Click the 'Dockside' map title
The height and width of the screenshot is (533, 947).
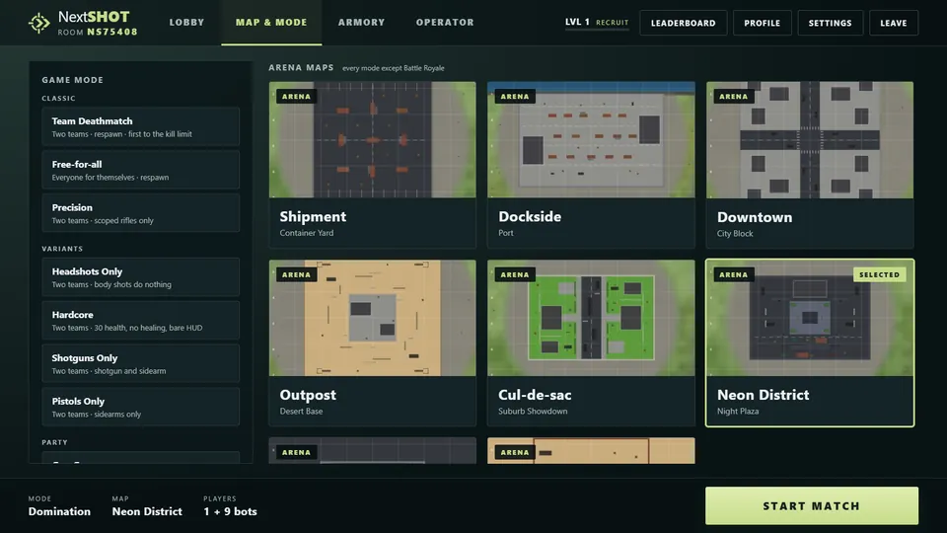tap(530, 216)
